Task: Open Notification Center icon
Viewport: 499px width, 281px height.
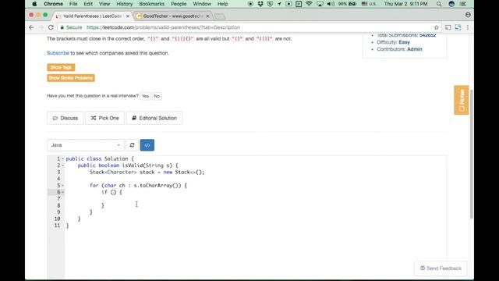Action: (x=463, y=4)
